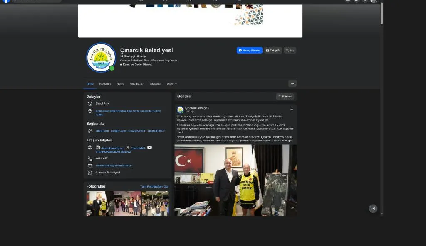Image resolution: width=426 pixels, height=246 pixels.
Task: Open the CINARCIKBELEDIYESI1972 YouTube link
Action: point(113,152)
